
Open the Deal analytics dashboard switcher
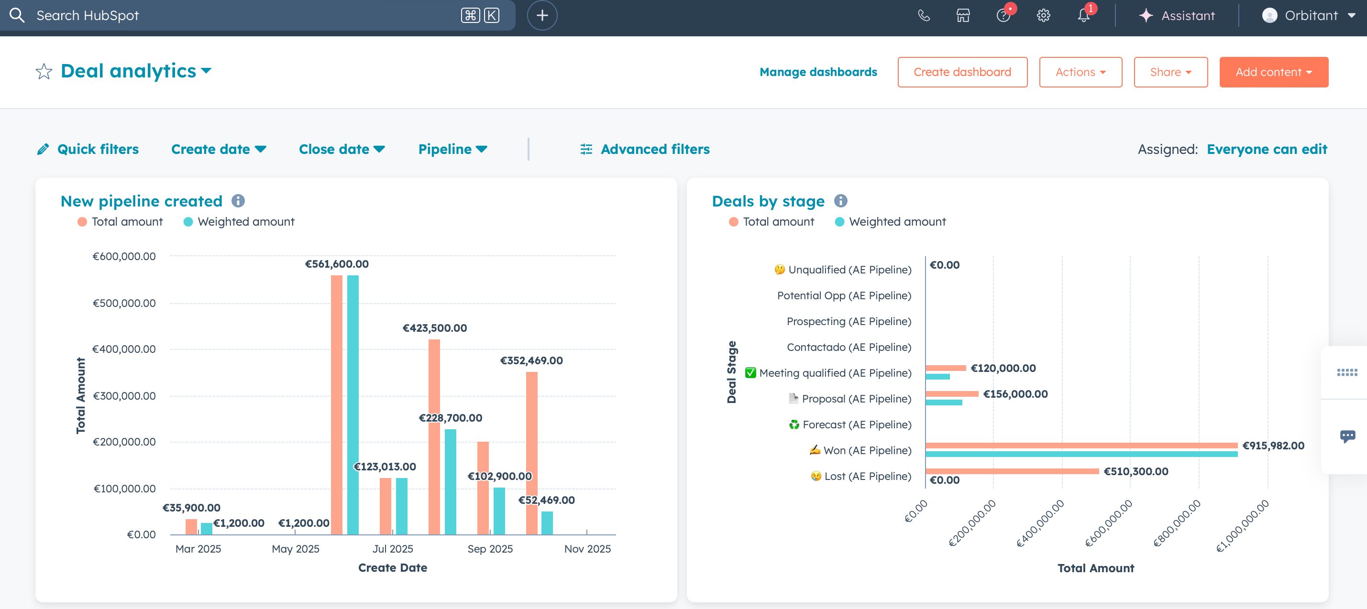(x=136, y=71)
